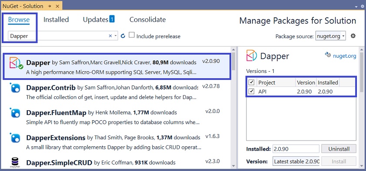Click the 'Versions - 1' label
Viewport: 366px width, 171px height.
[260, 71]
